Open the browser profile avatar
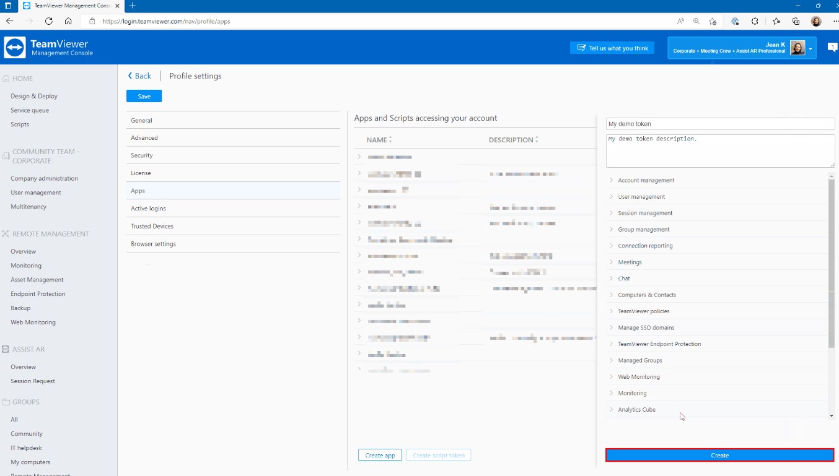Screen dimensions: 839x476 (816, 21)
